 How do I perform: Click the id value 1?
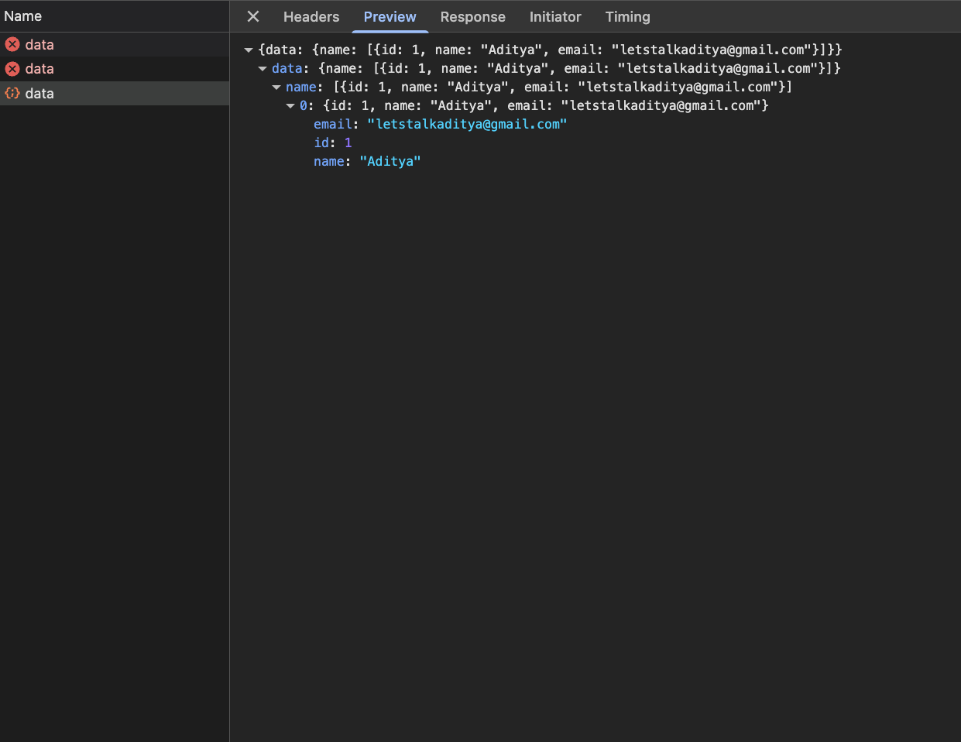(x=348, y=143)
